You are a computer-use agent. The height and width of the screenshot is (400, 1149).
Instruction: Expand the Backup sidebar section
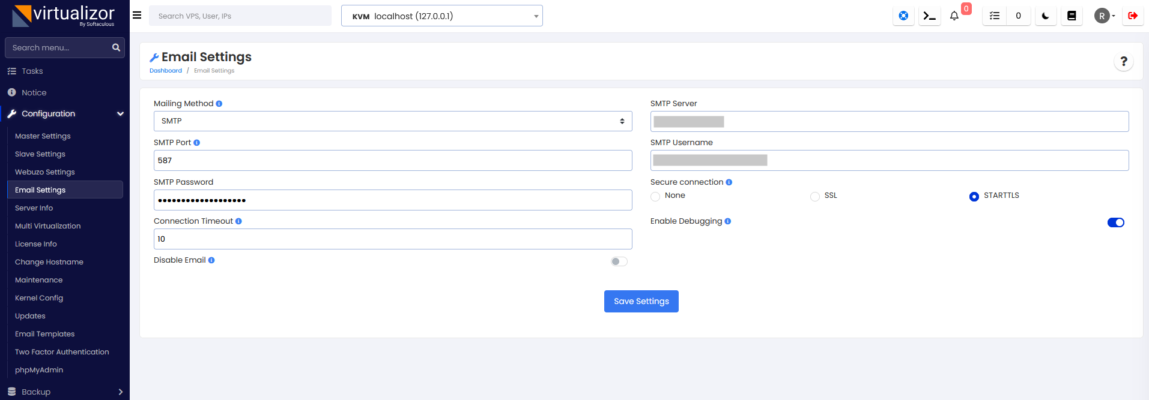pyautogui.click(x=65, y=392)
